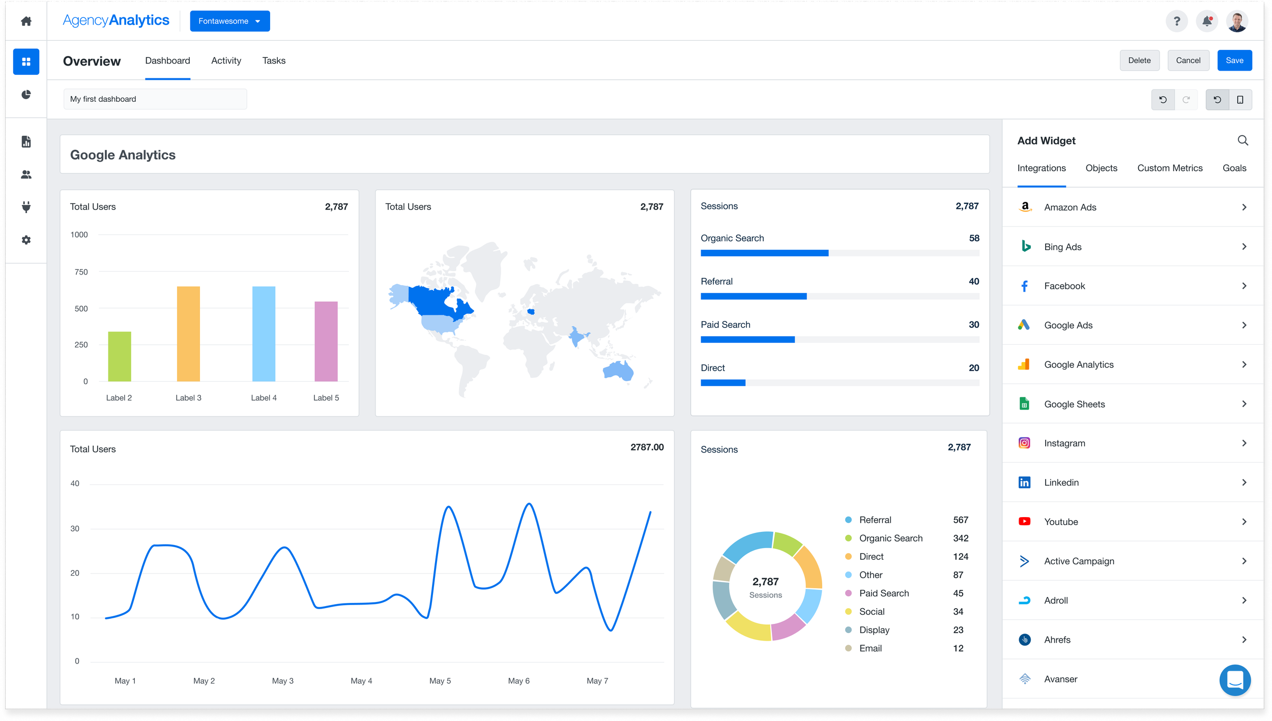Click the My first dashboard name field
This screenshot has width=1272, height=721.
tap(155, 99)
